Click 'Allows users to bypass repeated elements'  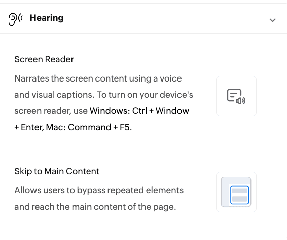click(99, 190)
